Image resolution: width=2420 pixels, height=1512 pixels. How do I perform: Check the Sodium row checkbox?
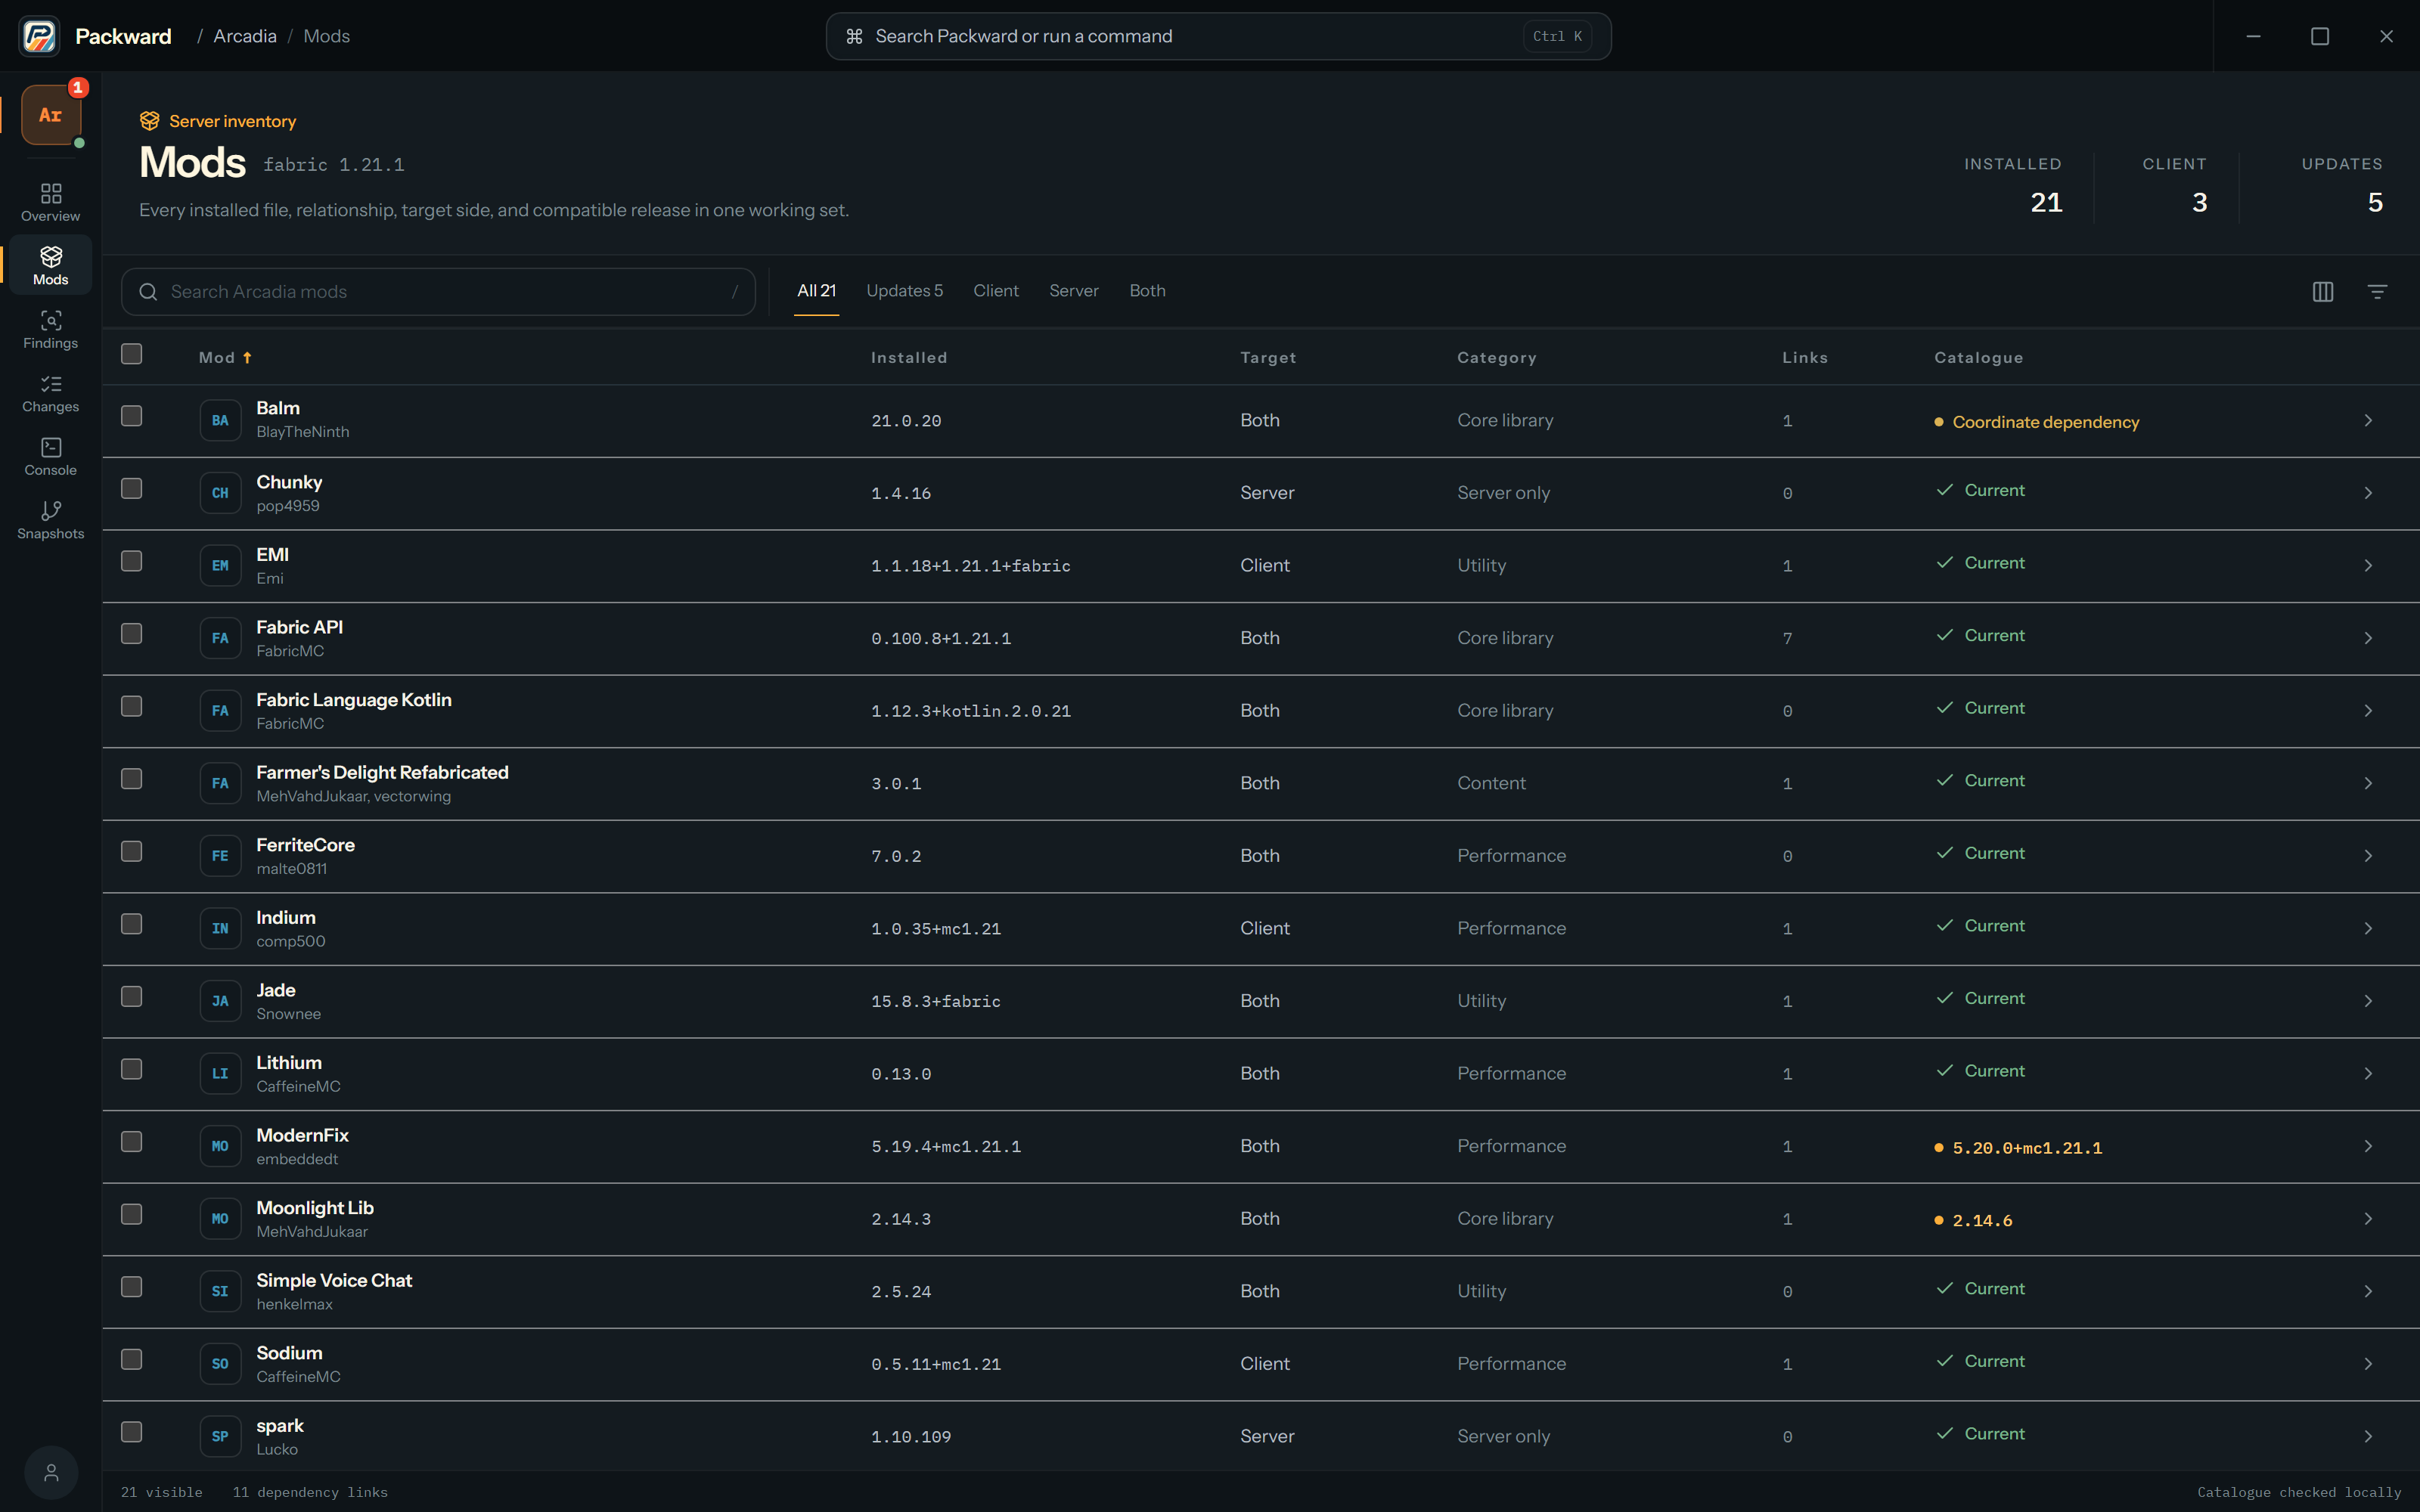[x=131, y=1359]
